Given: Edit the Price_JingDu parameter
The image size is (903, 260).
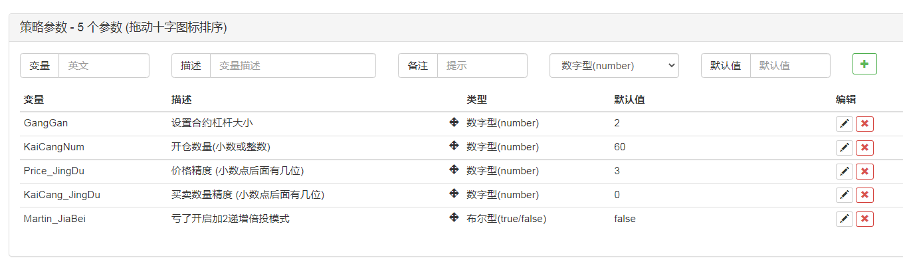Looking at the screenshot, I should 845,172.
